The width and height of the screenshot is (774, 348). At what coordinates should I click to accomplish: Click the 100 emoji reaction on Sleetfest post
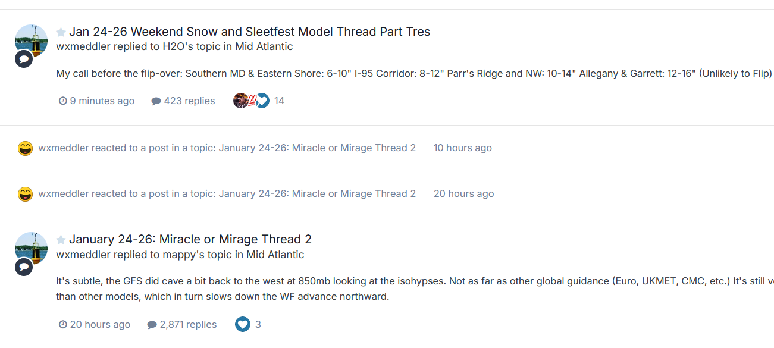point(252,101)
